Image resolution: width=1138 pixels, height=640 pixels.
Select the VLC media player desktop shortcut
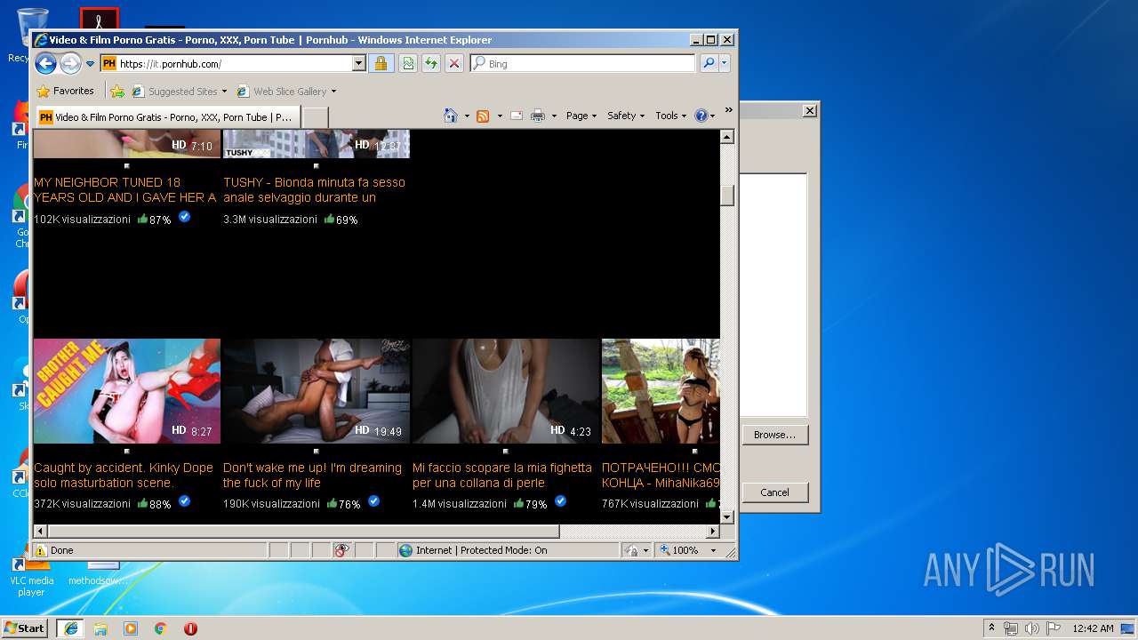pyautogui.click(x=31, y=576)
